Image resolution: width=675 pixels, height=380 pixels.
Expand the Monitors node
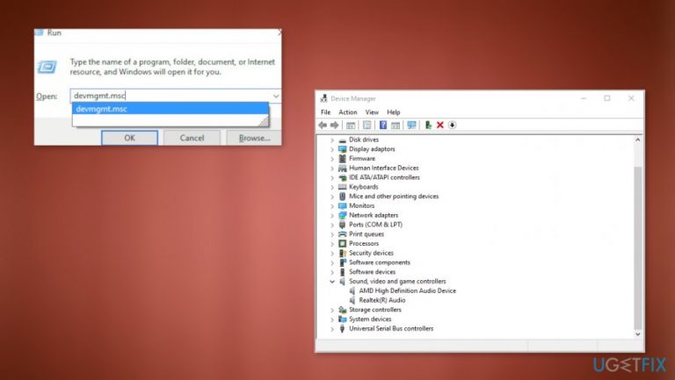(332, 206)
